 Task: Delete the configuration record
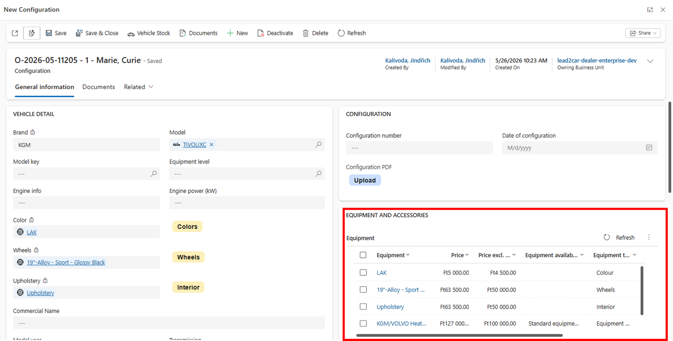coord(315,33)
